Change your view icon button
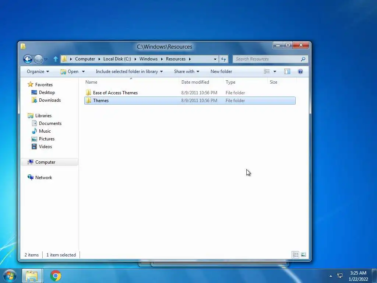377x283 pixels. (267, 71)
